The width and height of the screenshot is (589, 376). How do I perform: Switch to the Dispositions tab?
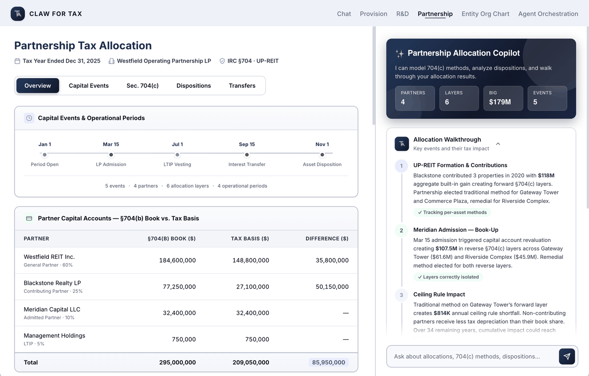pyautogui.click(x=194, y=86)
